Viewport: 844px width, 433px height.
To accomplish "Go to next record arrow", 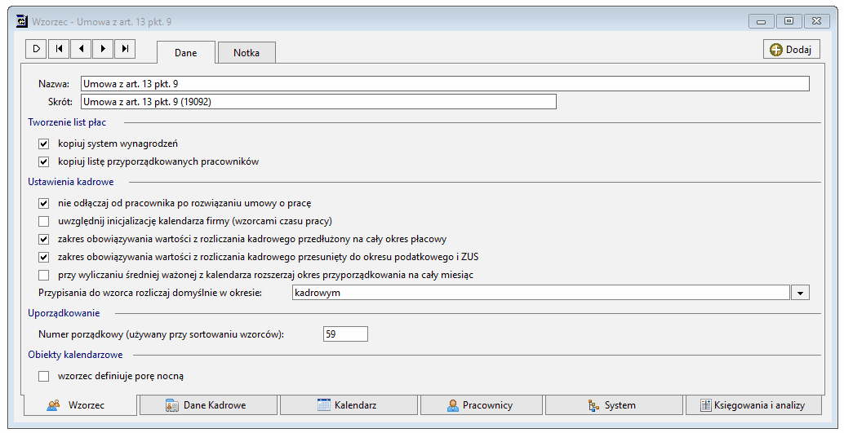I will (103, 48).
